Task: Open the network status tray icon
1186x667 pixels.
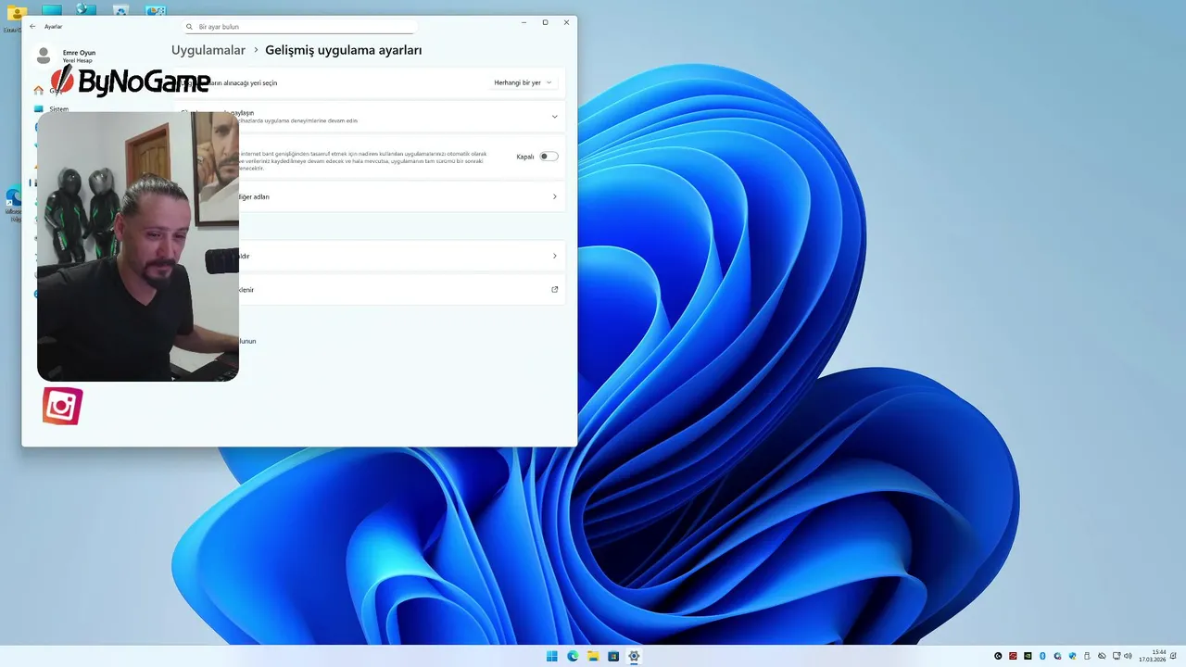Action: (1117, 656)
